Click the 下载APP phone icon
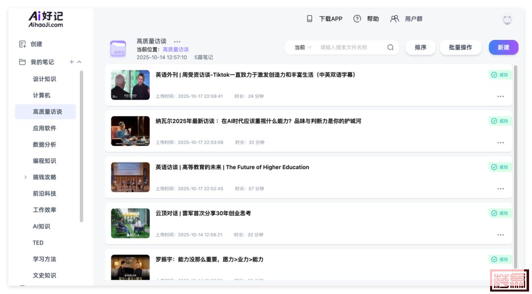 310,19
